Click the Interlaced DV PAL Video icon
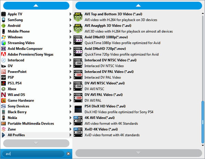This screenshot has width=205, height=159. point(78,75)
